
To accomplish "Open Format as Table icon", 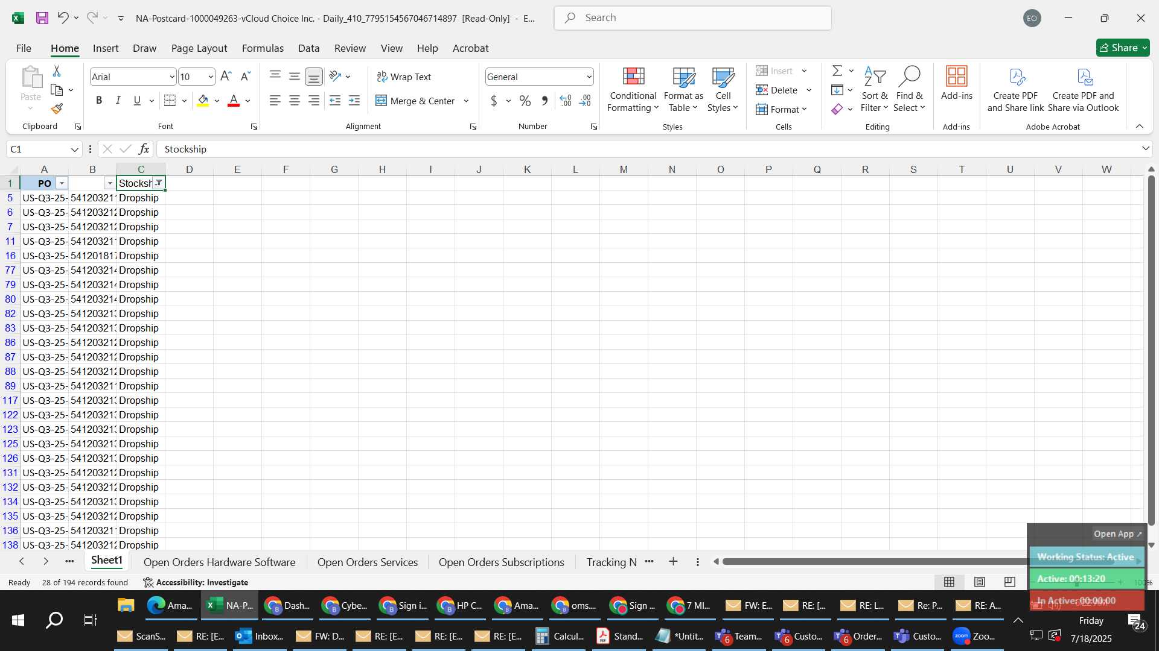I will click(684, 77).
